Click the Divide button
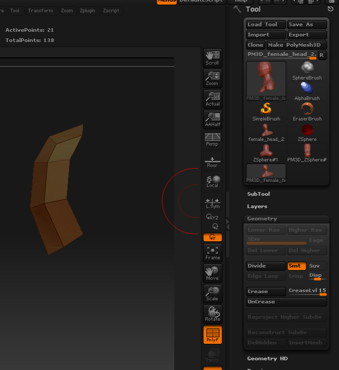339x370 pixels. pos(266,266)
